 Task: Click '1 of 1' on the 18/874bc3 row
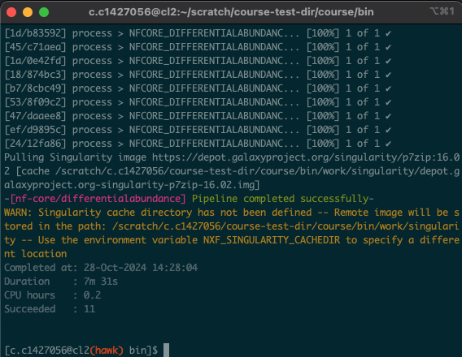[x=363, y=75]
